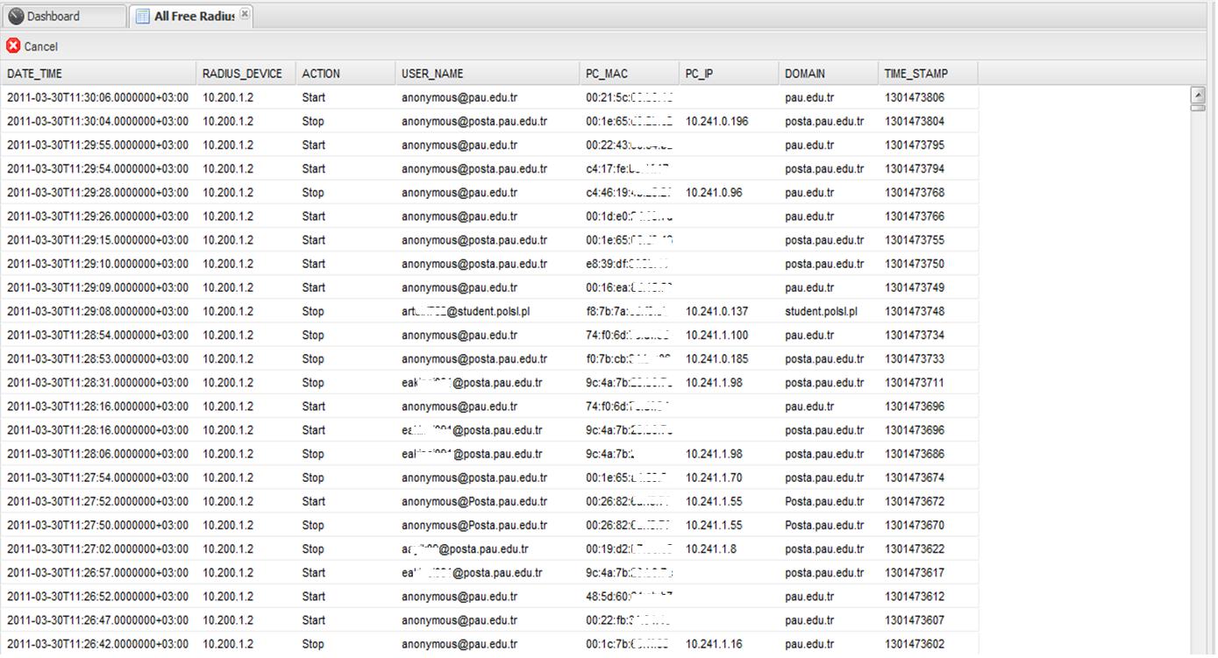The image size is (1218, 658).
Task: Select the date cell 2011-03-30T11:28:31
Action: 97,382
